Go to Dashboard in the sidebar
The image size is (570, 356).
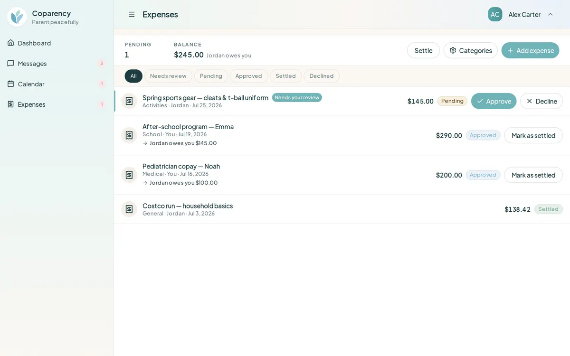point(57,43)
